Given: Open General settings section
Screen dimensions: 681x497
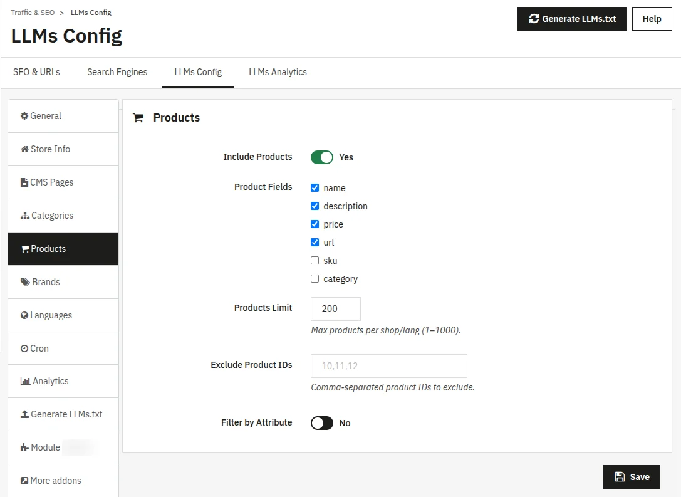Looking at the screenshot, I should pos(63,116).
